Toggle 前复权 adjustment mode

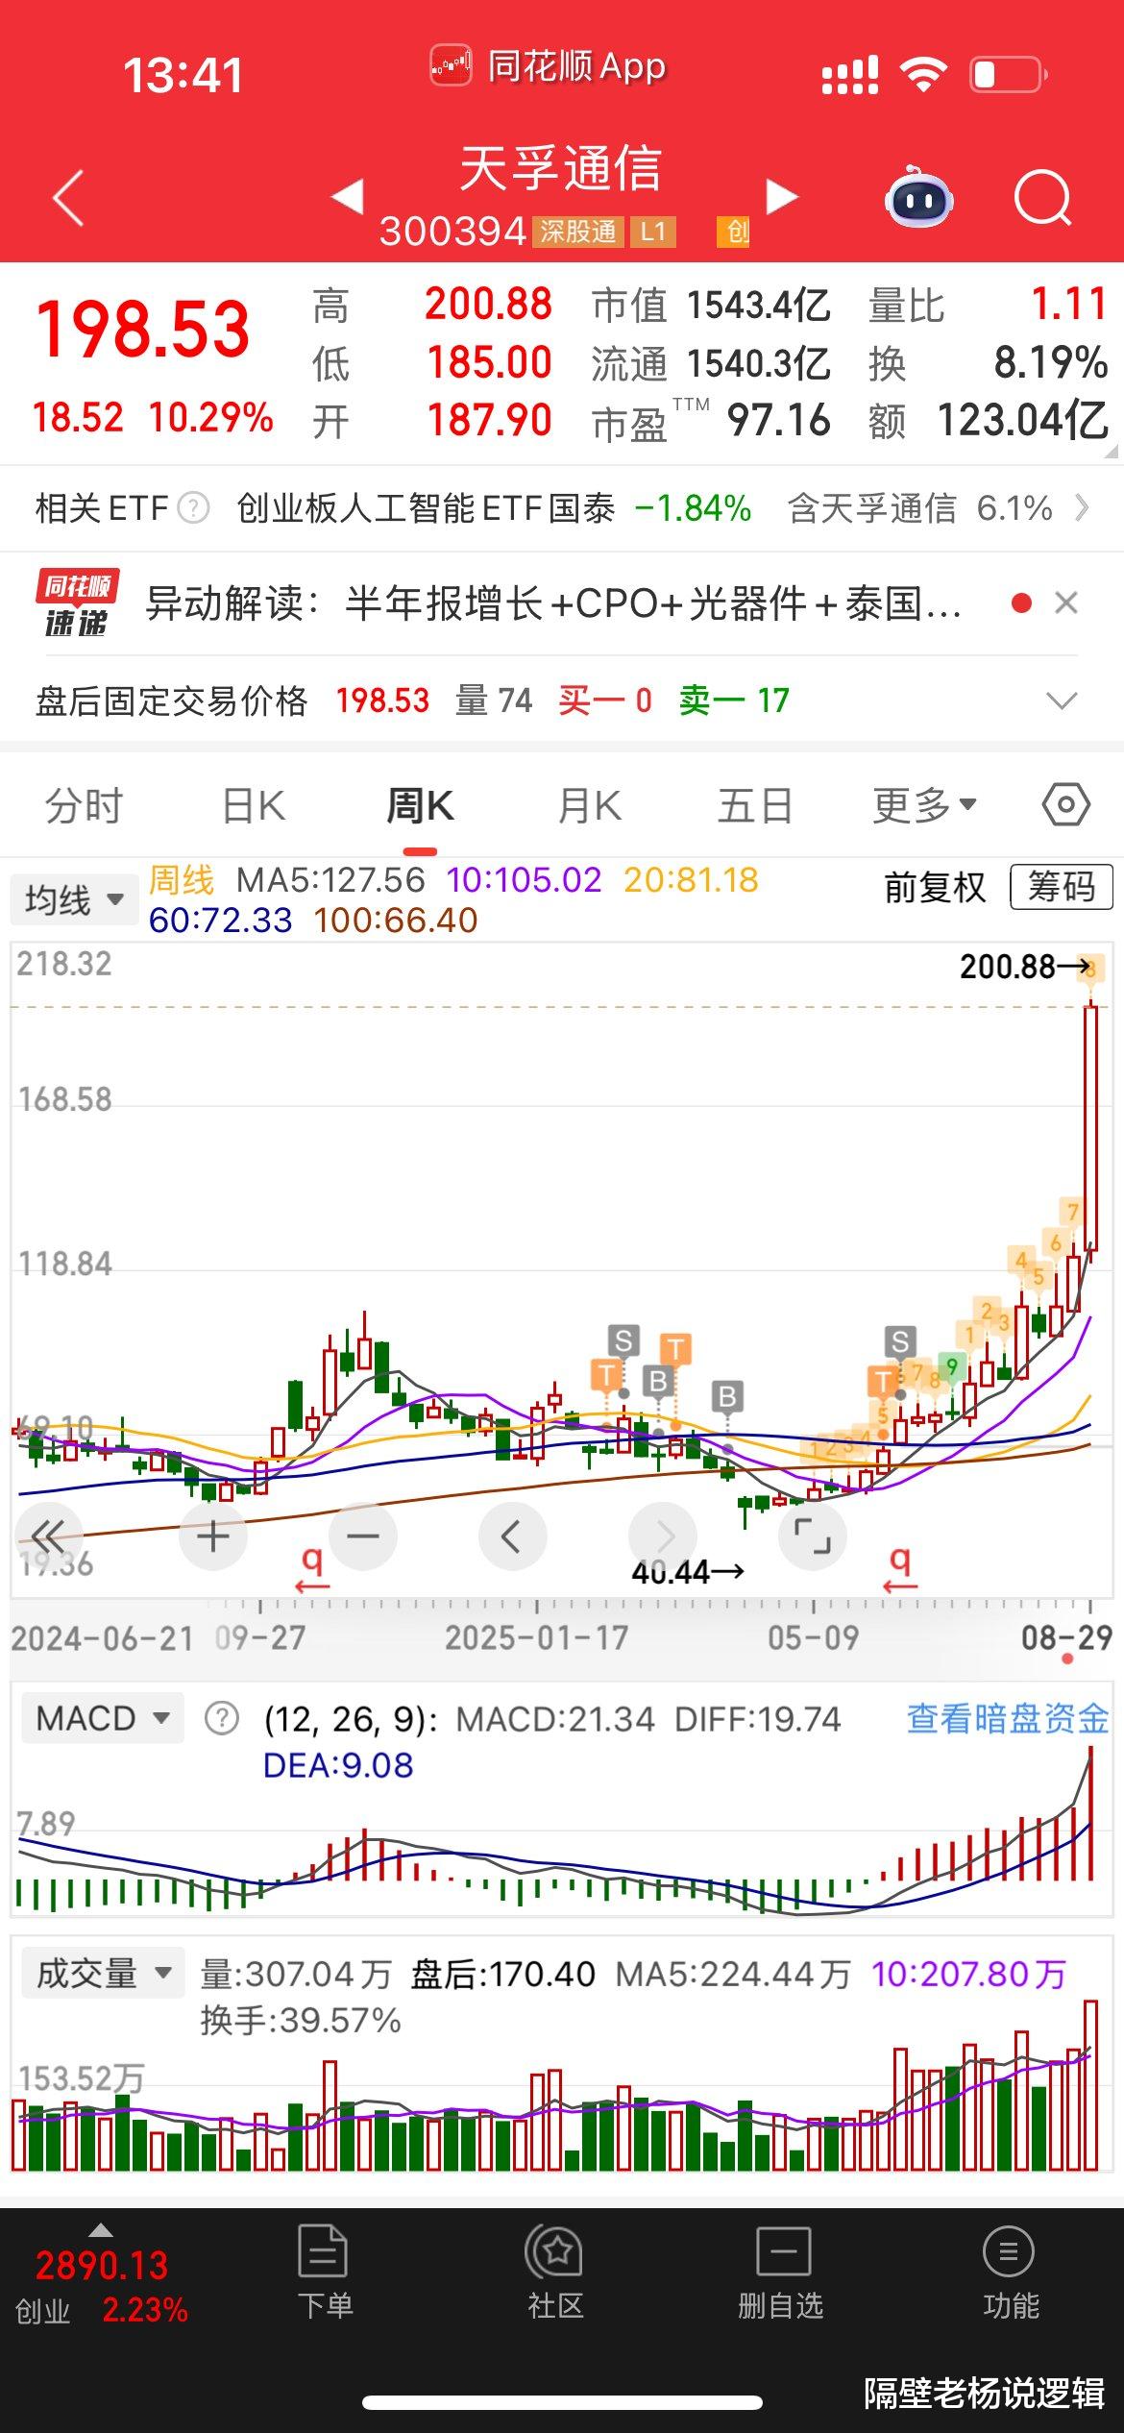[x=935, y=887]
